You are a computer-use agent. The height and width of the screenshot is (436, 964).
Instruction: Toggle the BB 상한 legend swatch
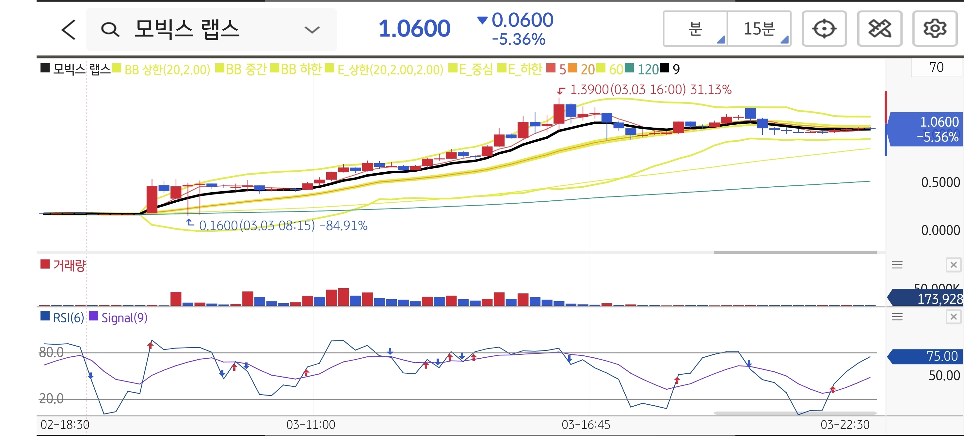coord(117,69)
